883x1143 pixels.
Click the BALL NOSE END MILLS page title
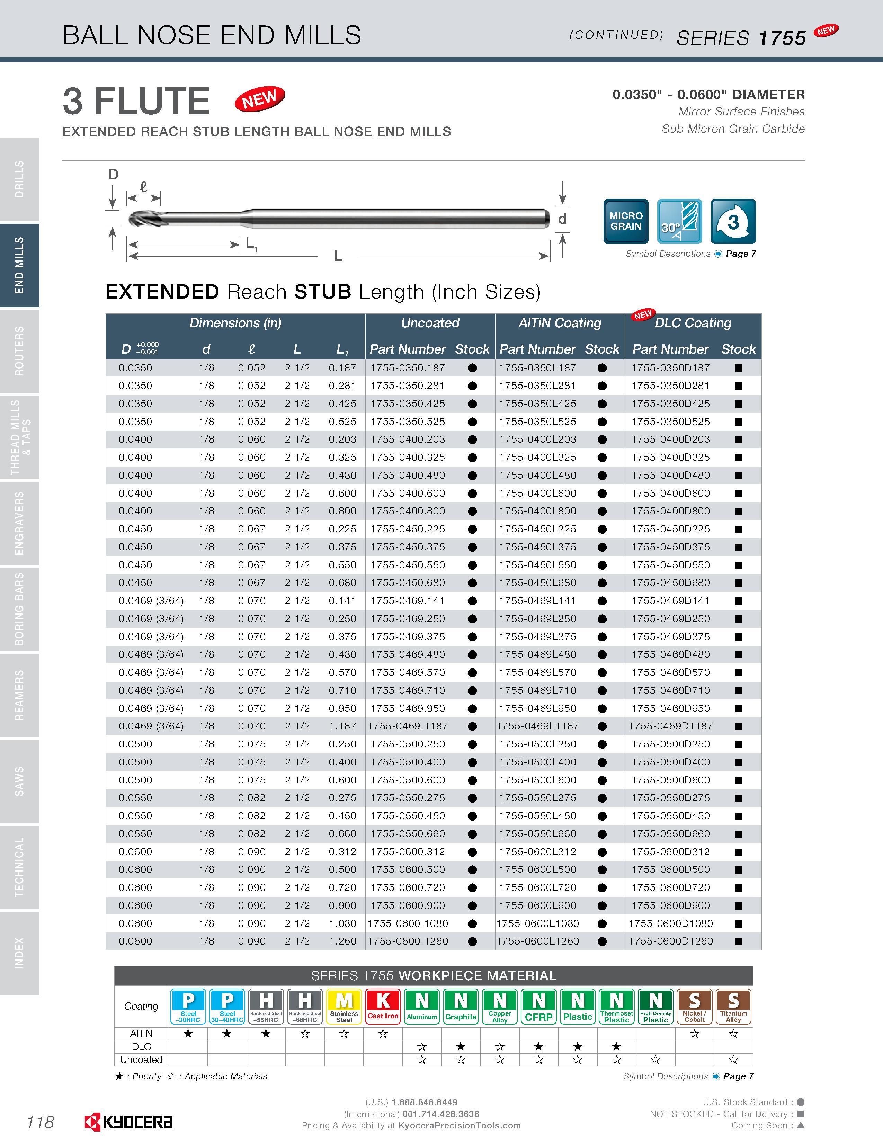[212, 35]
